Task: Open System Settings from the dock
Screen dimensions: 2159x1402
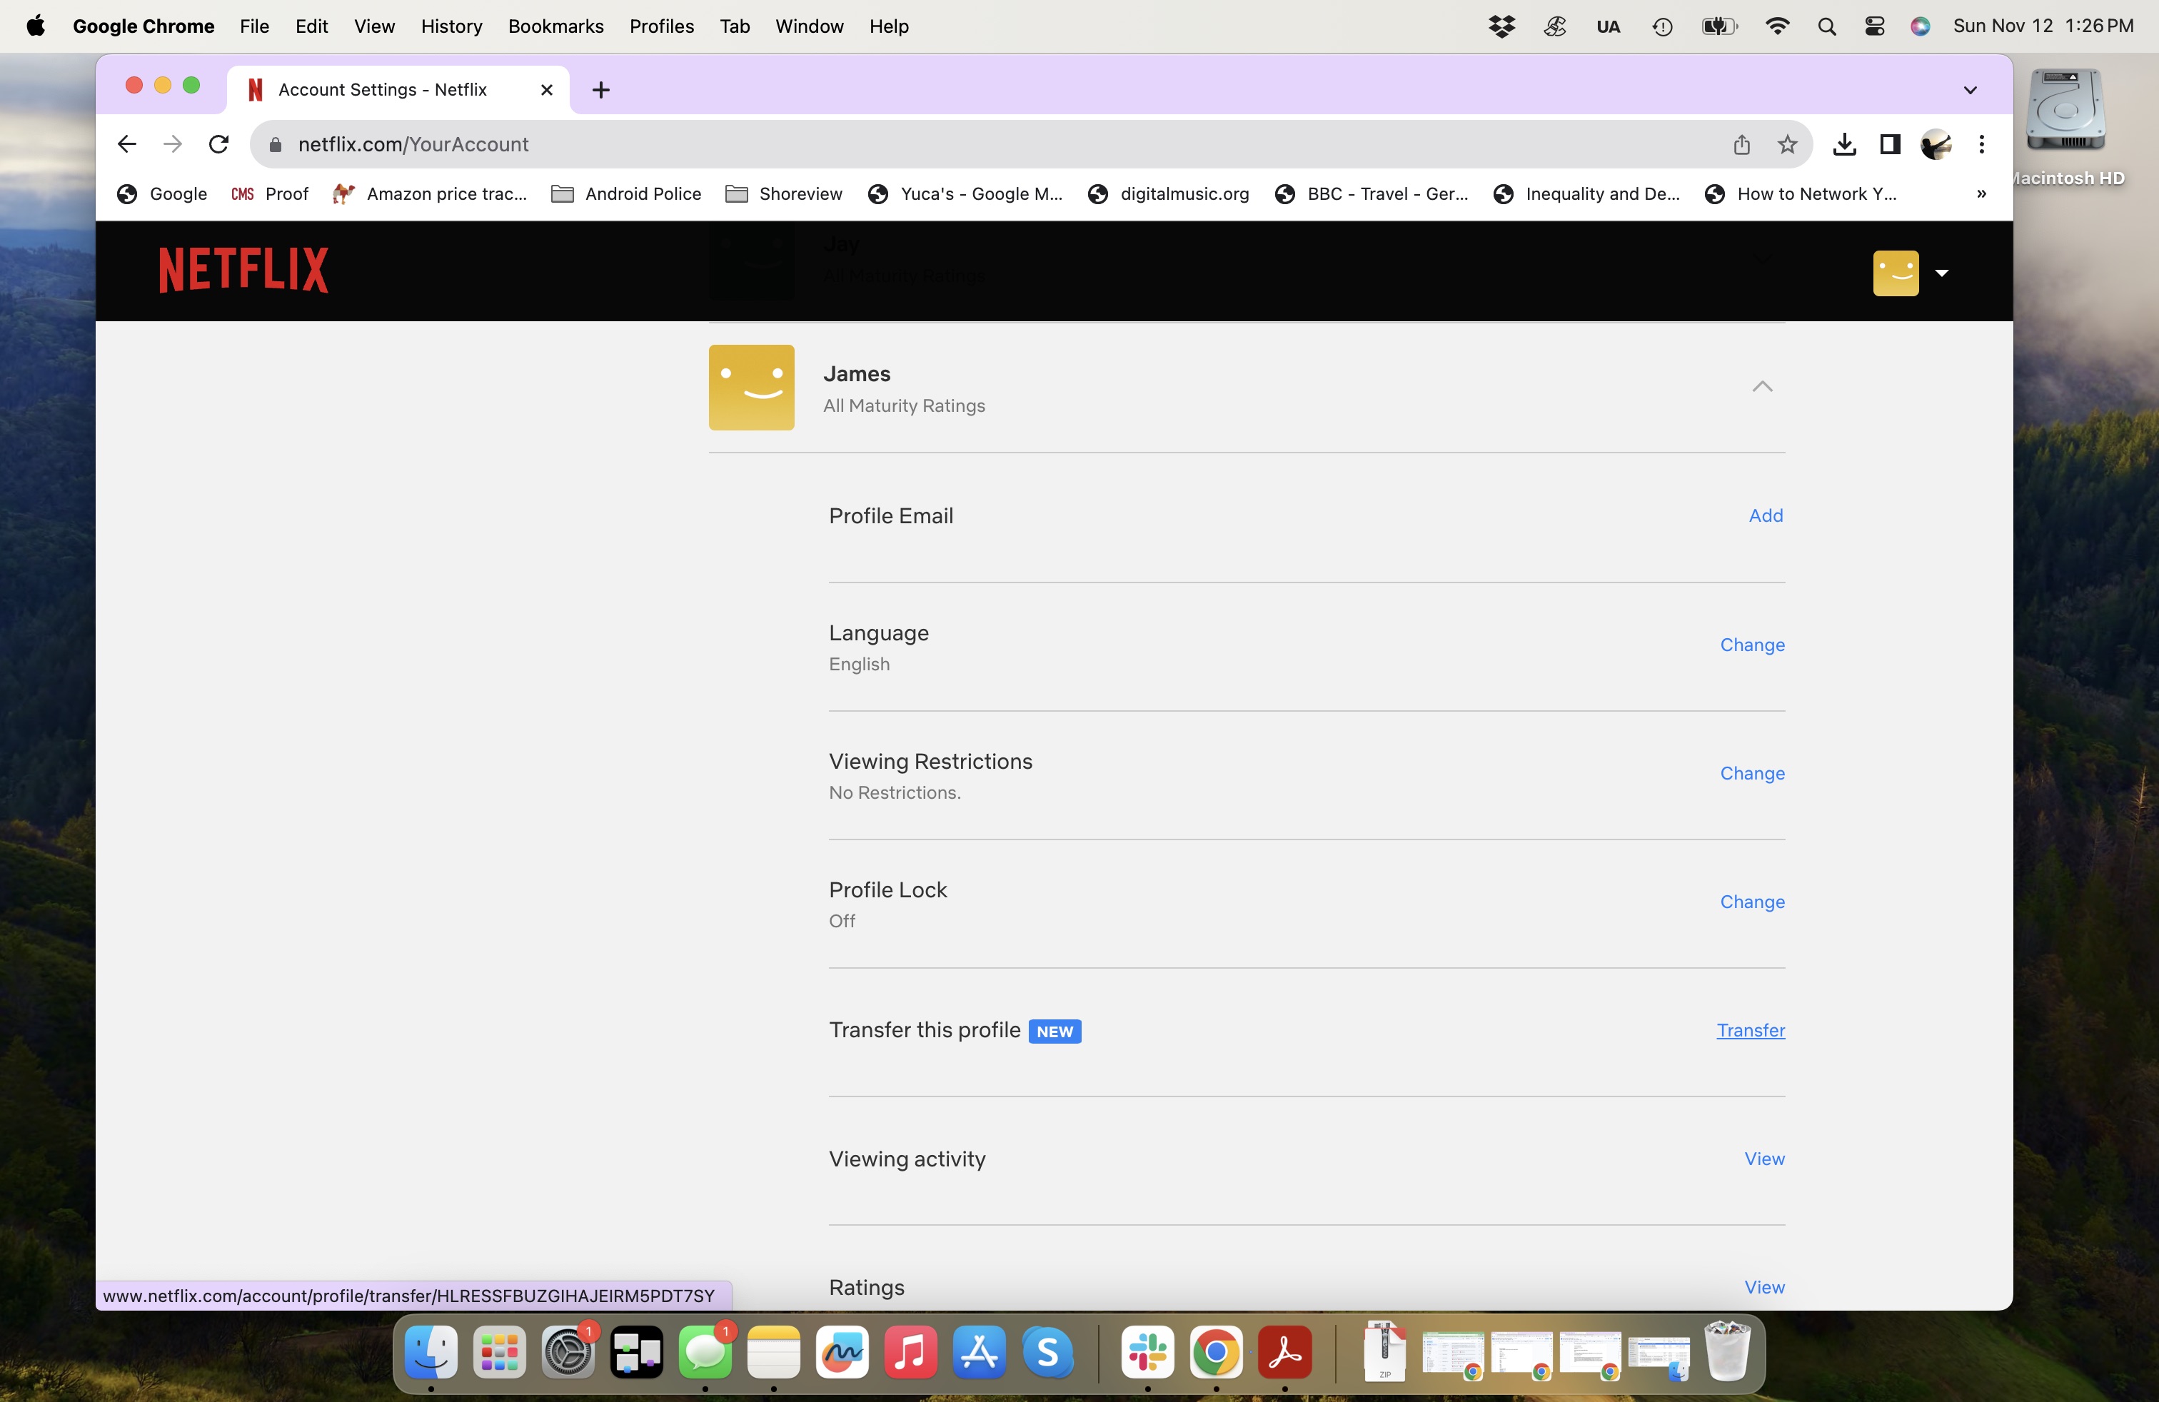Action: coord(568,1352)
